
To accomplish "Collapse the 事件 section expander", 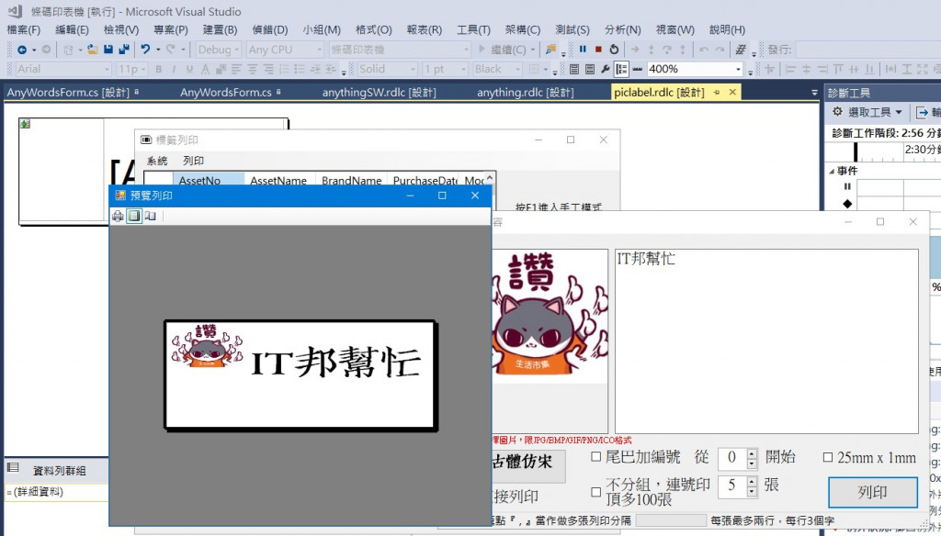I will [832, 172].
